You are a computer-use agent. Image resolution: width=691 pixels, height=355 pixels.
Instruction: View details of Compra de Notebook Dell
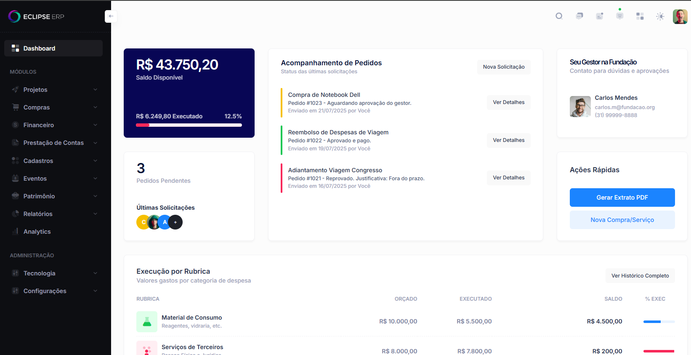pyautogui.click(x=509, y=102)
